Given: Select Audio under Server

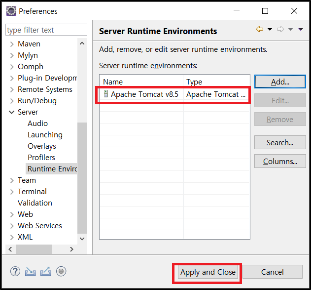Looking at the screenshot, I should [x=37, y=124].
